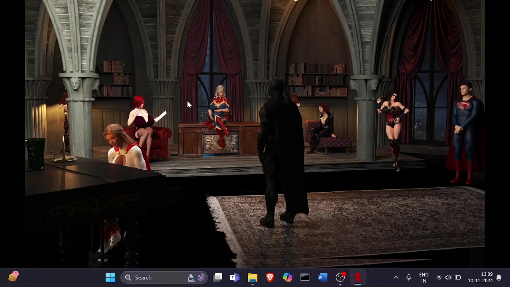This screenshot has width=510, height=287.
Task: Open the widgets icon with notification badge
Action: click(x=13, y=277)
